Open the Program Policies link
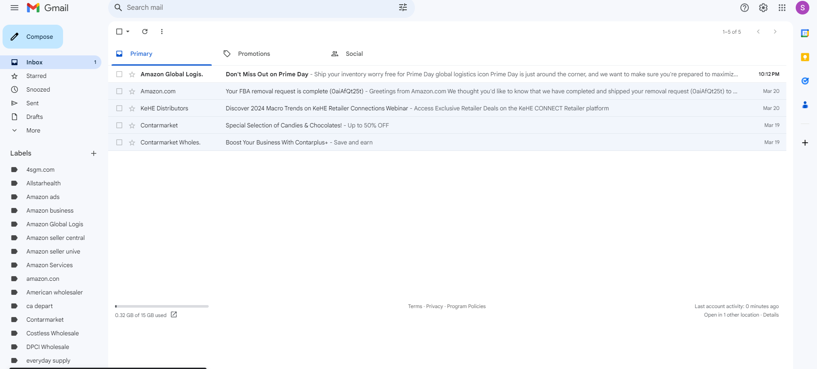 (466, 306)
